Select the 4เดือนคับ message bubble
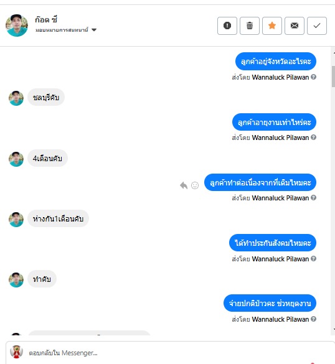Screen dimensions: 335x364 (x=47, y=158)
